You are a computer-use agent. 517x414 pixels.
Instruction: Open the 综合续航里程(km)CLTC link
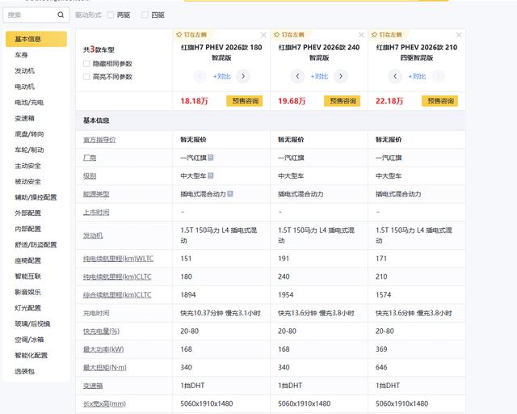tap(117, 295)
